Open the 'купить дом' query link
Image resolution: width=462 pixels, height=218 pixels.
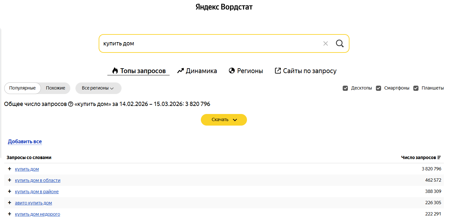[x=27, y=169]
